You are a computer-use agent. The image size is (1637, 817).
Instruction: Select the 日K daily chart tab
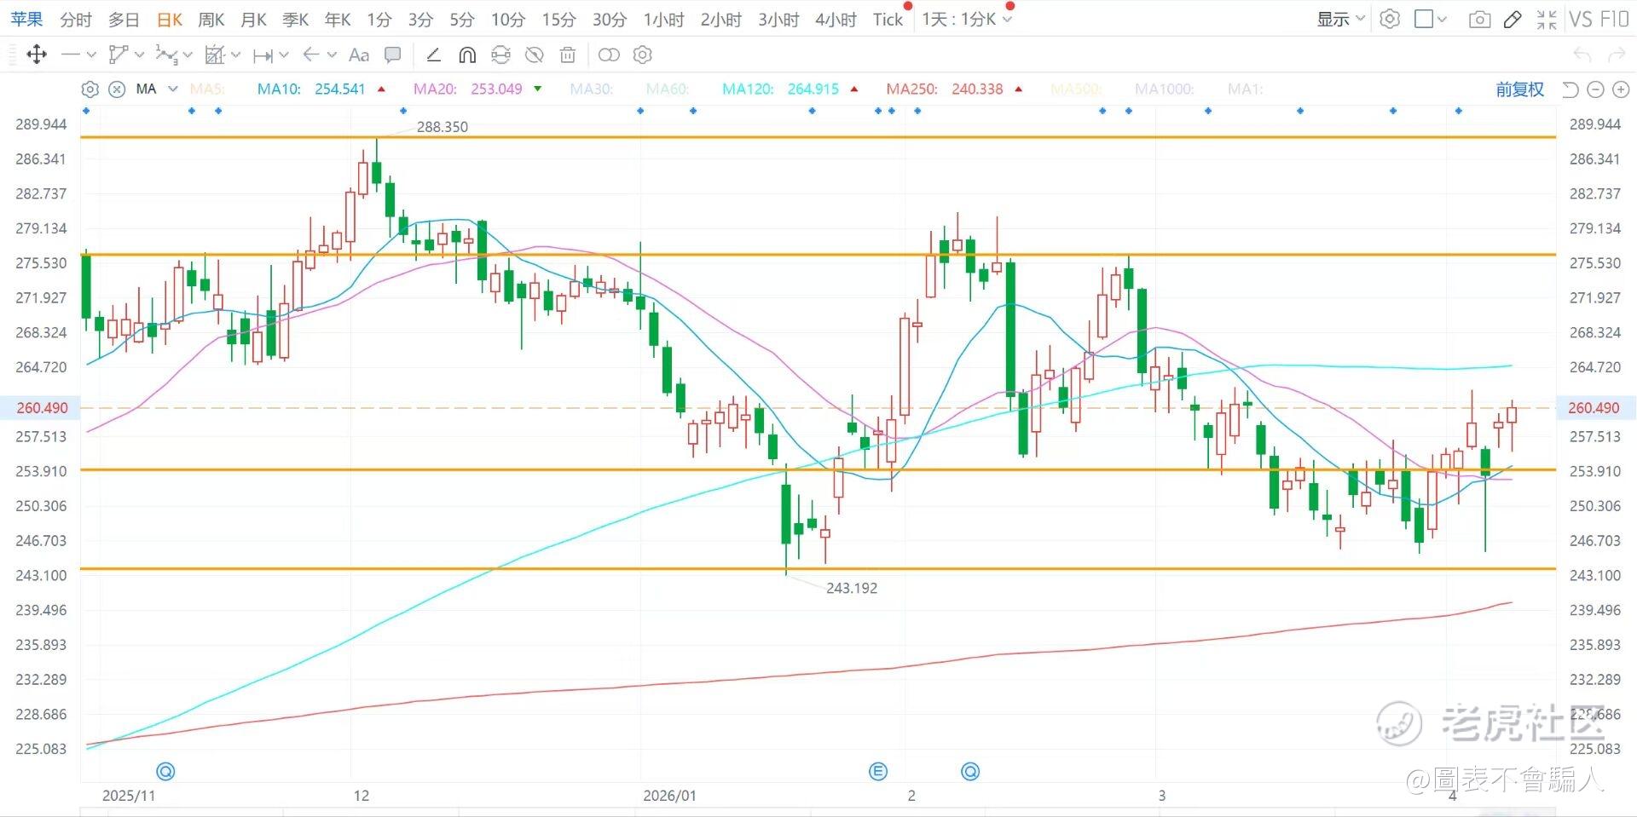coord(170,19)
